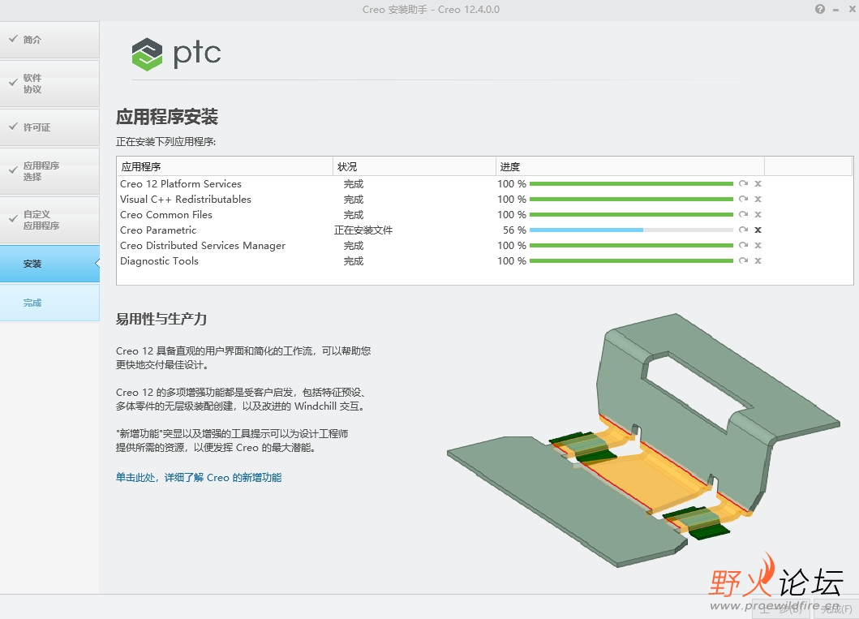Click the 56 % progress value
Screen dimensions: 859x619
514,230
